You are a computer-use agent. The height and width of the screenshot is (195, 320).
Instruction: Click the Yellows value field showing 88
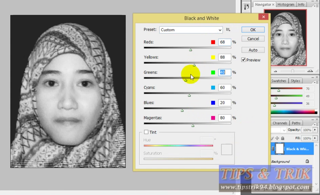pyautogui.click(x=225, y=57)
